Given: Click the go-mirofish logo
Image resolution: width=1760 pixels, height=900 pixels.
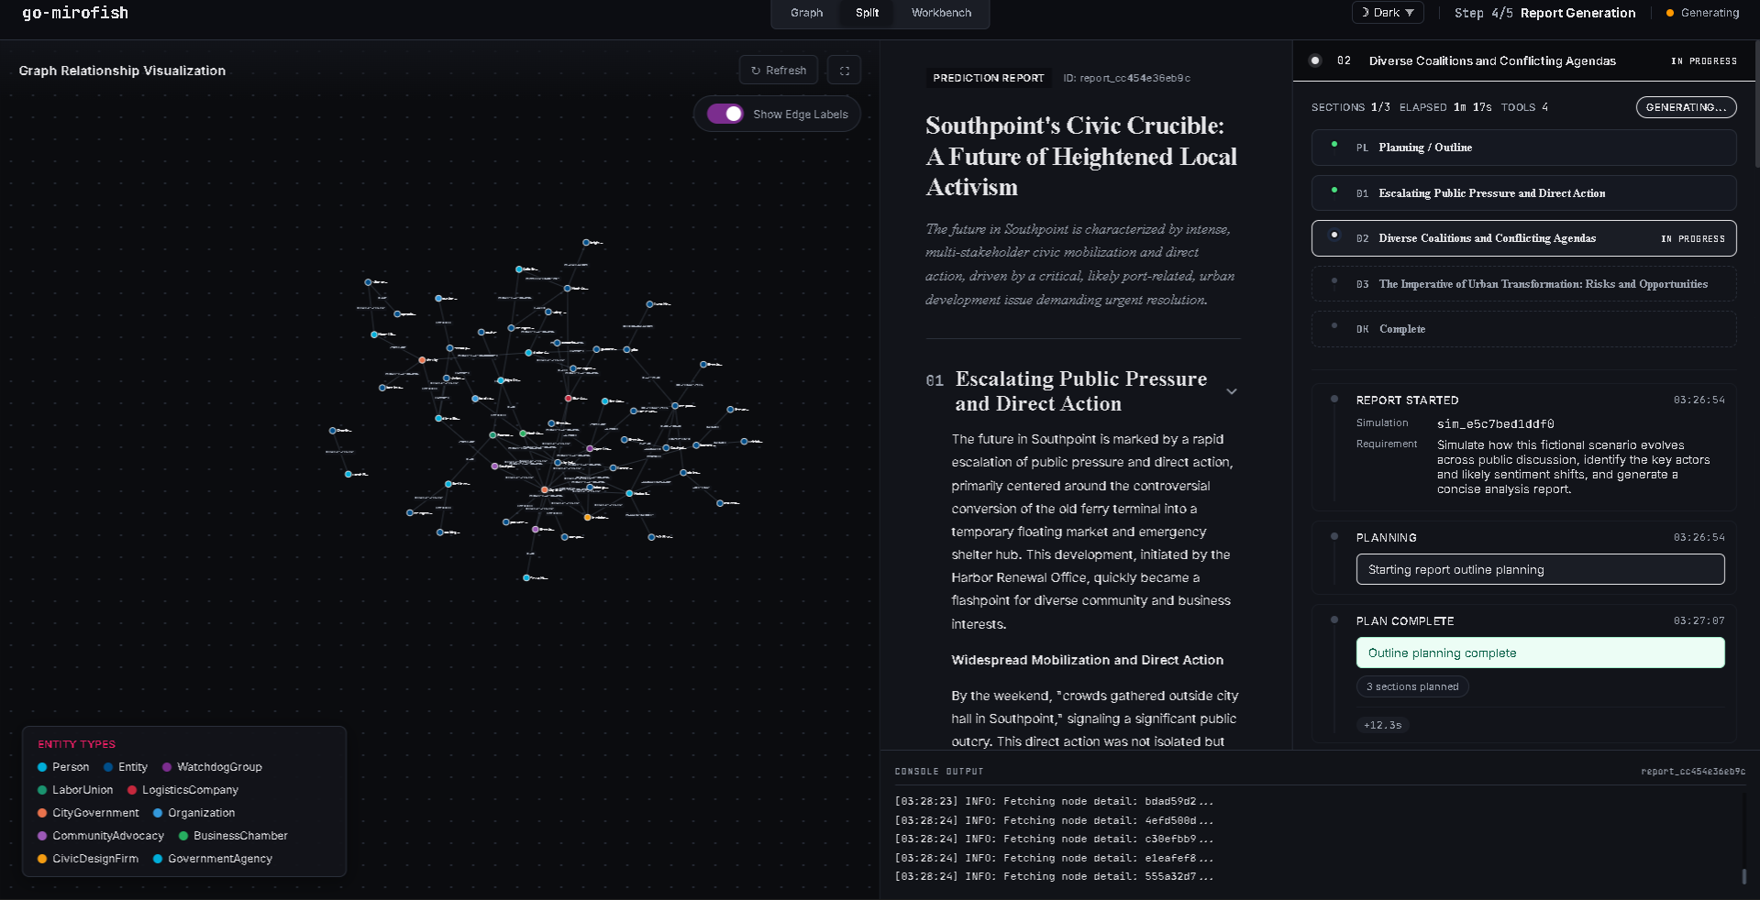Looking at the screenshot, I should 75,13.
